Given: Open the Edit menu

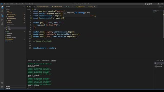Looking at the screenshot, I should pyautogui.click(x=8, y=4).
